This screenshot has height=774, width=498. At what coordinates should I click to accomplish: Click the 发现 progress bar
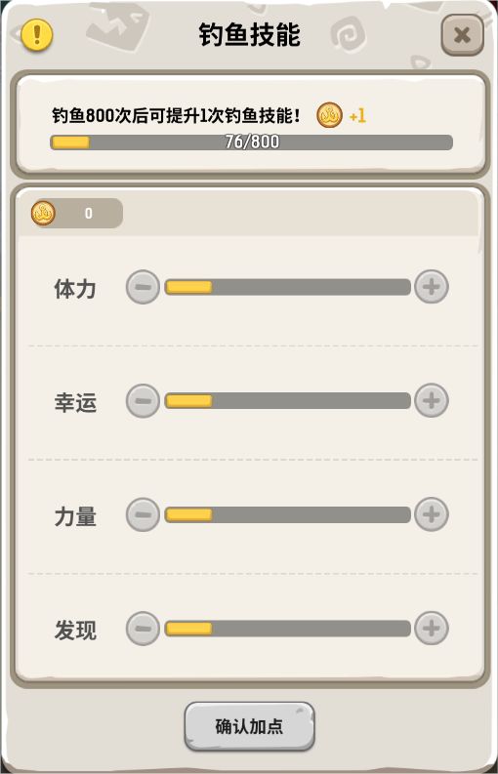(287, 629)
